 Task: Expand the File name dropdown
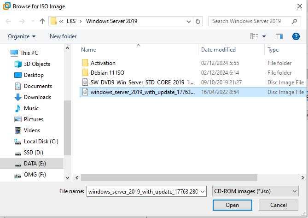203,191
